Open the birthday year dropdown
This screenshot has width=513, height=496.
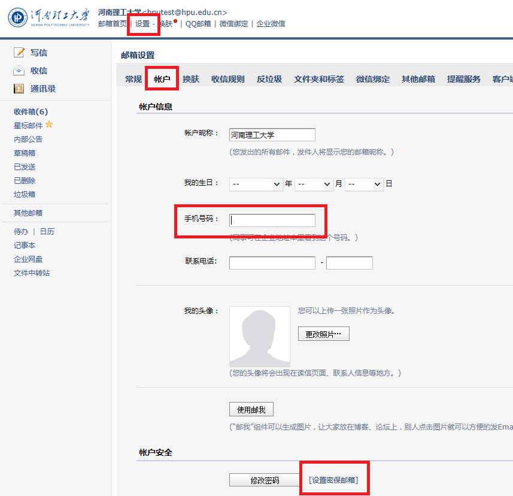(256, 184)
